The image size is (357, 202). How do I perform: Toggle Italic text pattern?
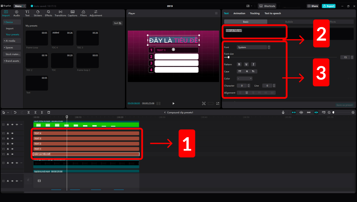point(253,64)
